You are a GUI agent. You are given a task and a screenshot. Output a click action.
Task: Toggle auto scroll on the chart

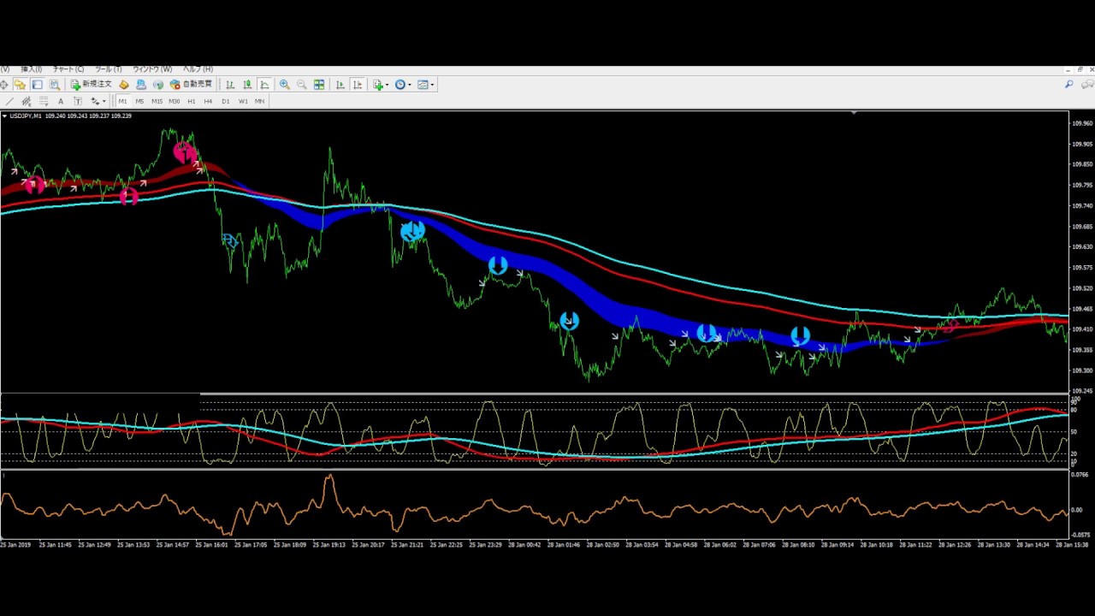tap(340, 85)
